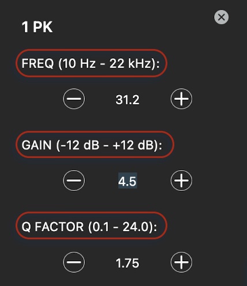Select the 31.2 frequency value field
The height and width of the screenshot is (286, 247).
pos(128,100)
